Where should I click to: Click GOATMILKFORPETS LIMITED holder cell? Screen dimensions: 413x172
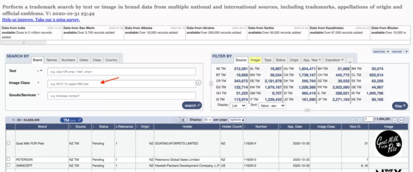coord(187,143)
